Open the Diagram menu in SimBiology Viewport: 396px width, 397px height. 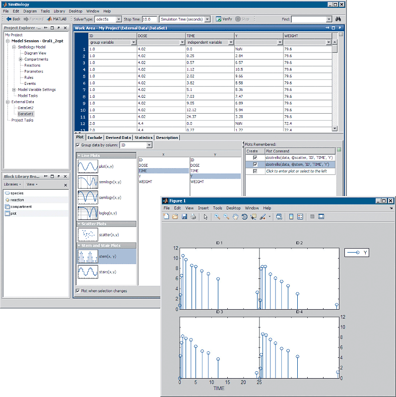tap(30, 11)
